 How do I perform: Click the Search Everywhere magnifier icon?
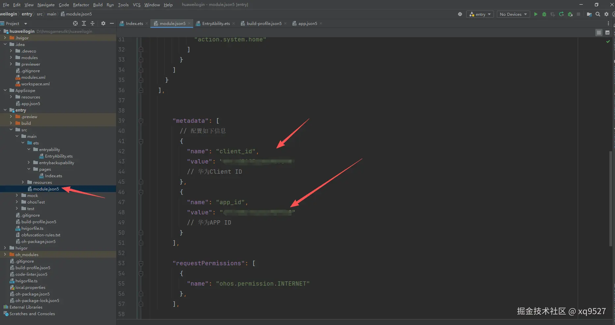[598, 14]
